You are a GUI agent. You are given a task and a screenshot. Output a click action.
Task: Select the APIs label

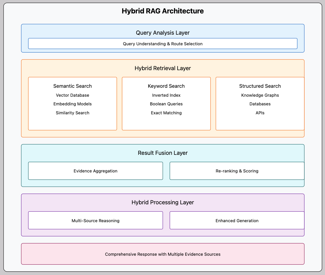tap(260, 113)
